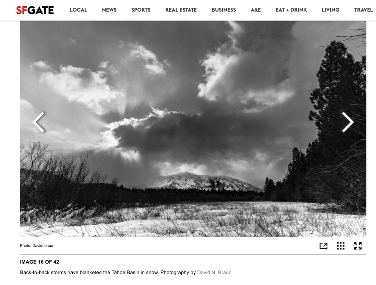Follow the David N. Braun link
The width and height of the screenshot is (376, 285).
click(x=214, y=272)
